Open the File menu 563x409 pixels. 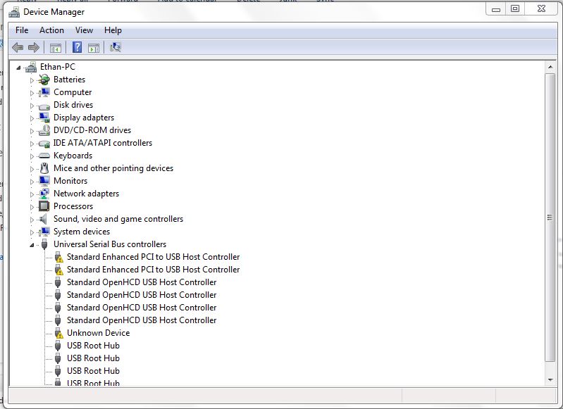[x=22, y=30]
